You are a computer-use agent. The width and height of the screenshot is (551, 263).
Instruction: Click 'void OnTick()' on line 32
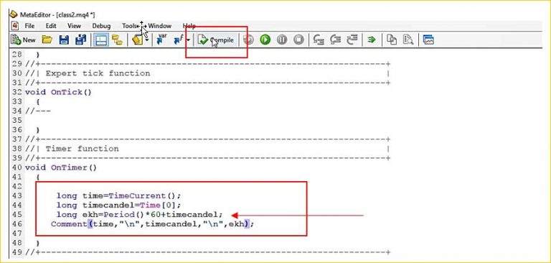58,92
